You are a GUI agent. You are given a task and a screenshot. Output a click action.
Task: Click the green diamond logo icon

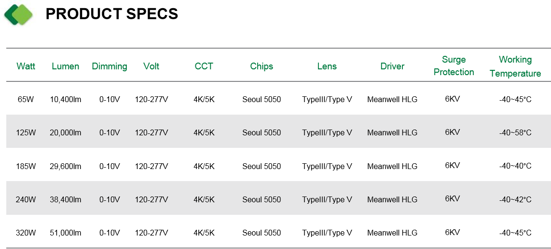(18, 14)
